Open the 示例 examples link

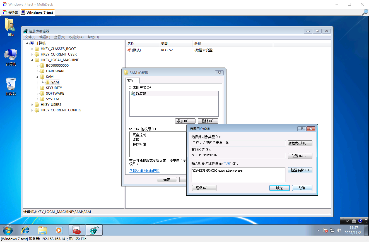tap(226, 164)
